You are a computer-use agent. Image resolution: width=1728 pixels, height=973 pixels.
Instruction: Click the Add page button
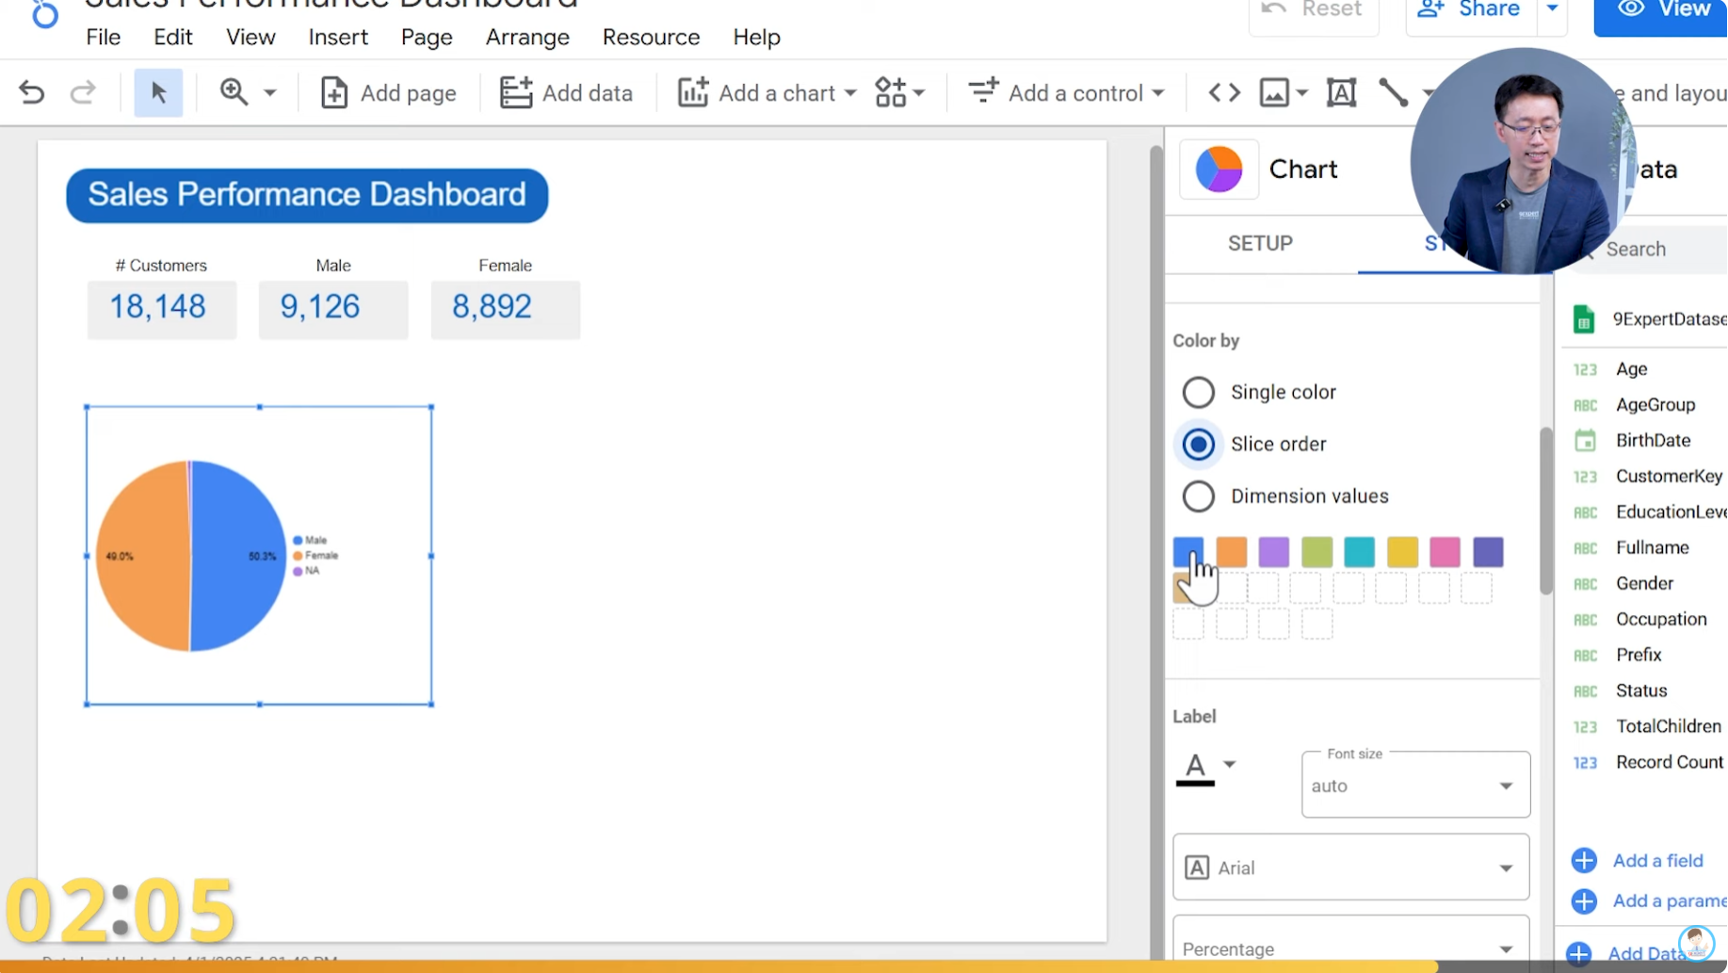[389, 92]
